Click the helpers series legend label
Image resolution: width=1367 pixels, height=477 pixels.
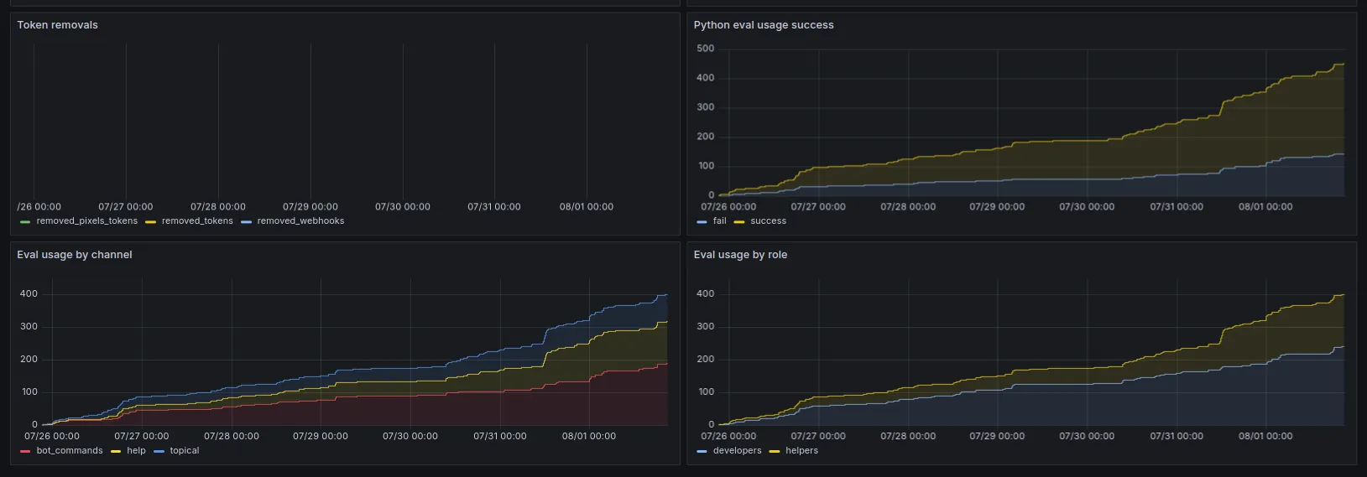pyautogui.click(x=801, y=451)
